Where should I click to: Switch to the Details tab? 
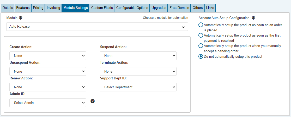point(8,8)
